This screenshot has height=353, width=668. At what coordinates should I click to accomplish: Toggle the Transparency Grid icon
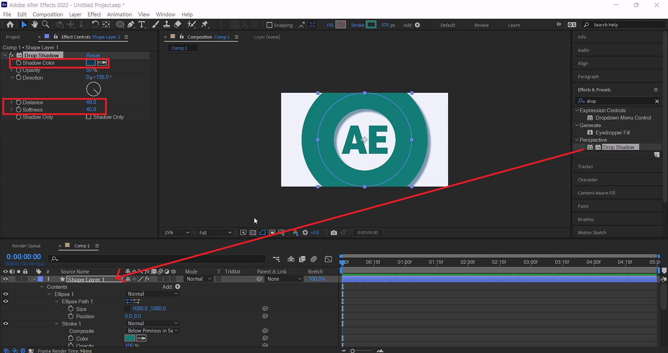pyautogui.click(x=253, y=232)
